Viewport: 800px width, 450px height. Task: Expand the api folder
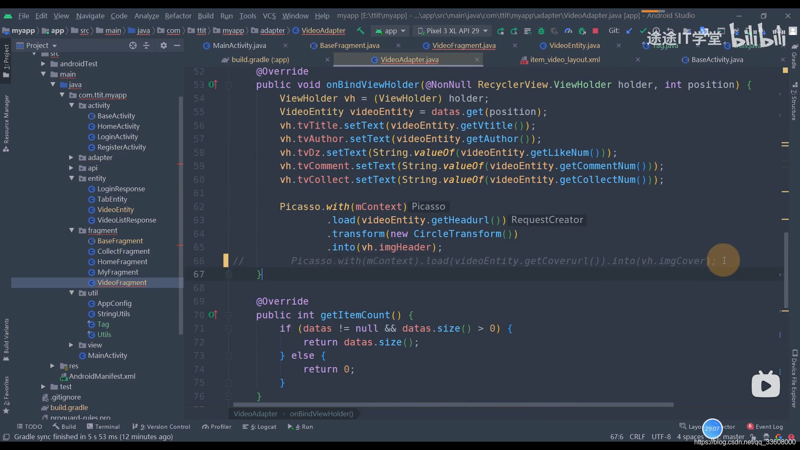click(71, 168)
